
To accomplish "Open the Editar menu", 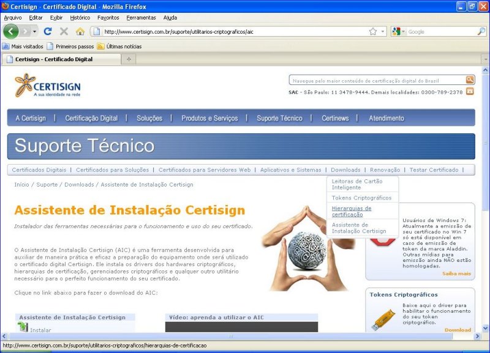I will (x=36, y=18).
